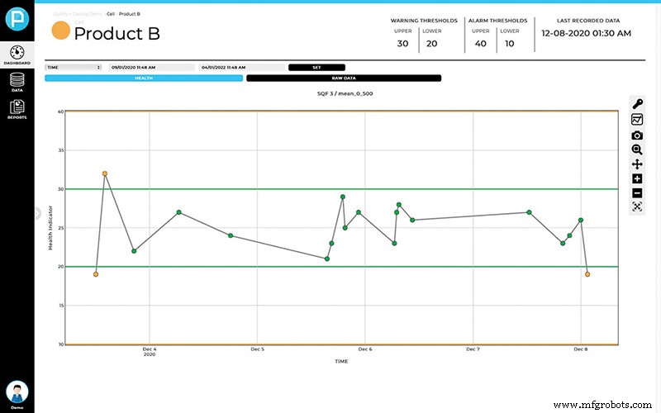661x413 pixels.
Task: Click the end date field 04/01/2022 11:48 AM
Action: (x=242, y=68)
